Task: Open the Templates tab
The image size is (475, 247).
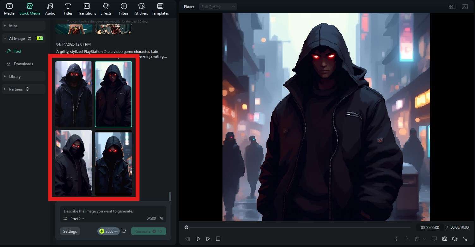Action: (160, 9)
